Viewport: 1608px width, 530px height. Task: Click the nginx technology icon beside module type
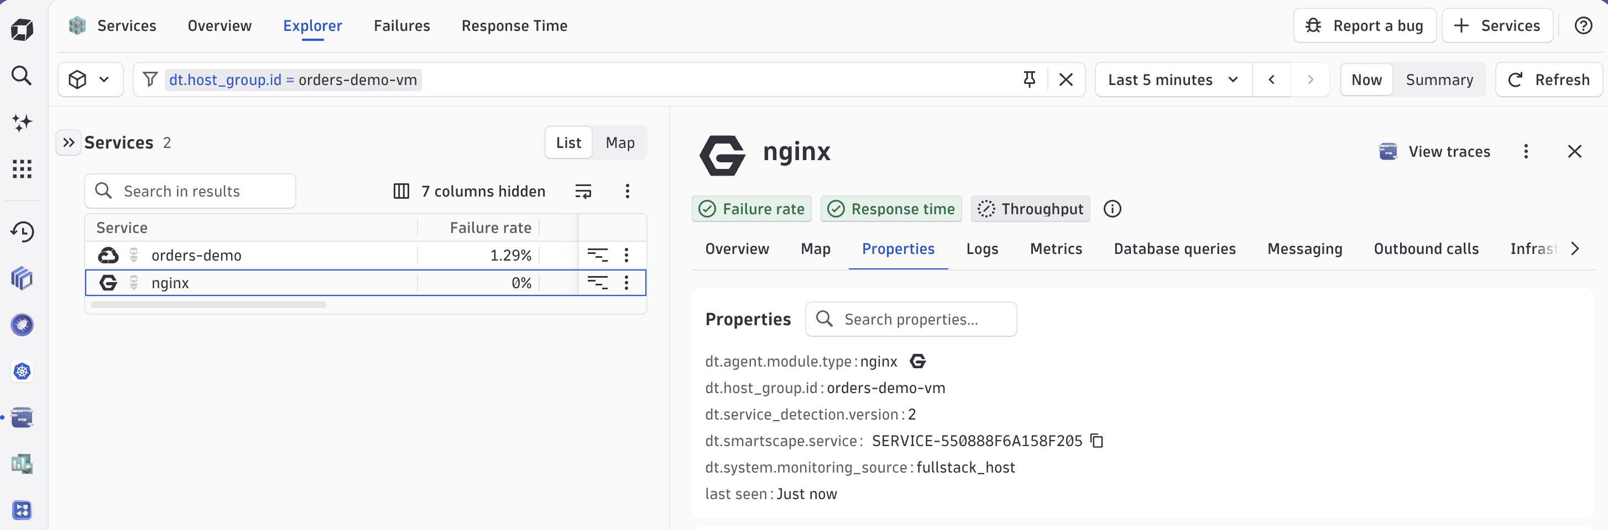pos(917,361)
